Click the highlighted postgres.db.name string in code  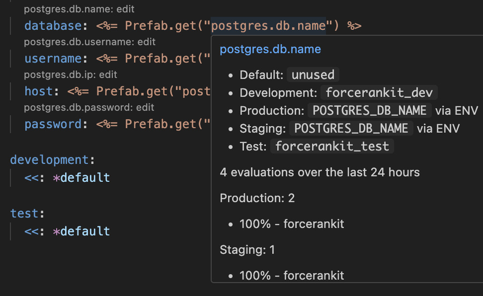[x=268, y=25]
